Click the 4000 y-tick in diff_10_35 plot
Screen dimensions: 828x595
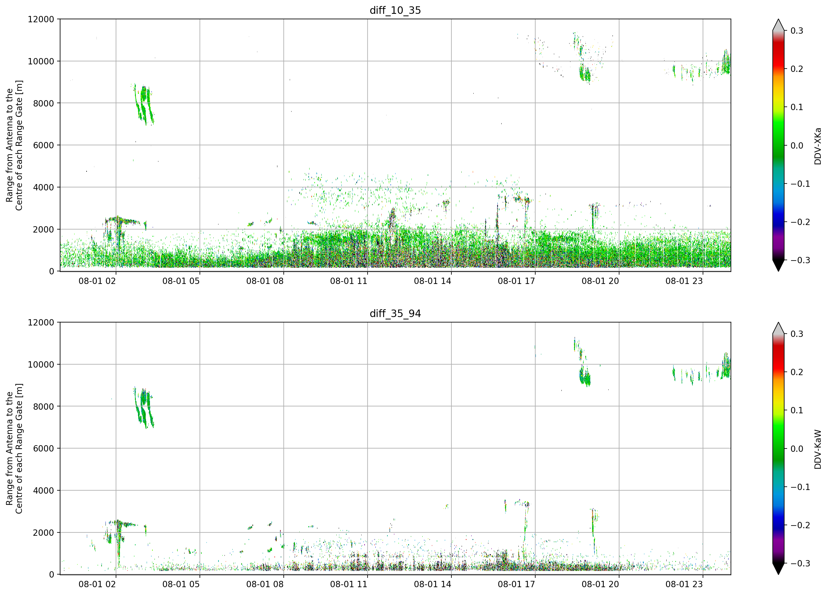[44, 187]
